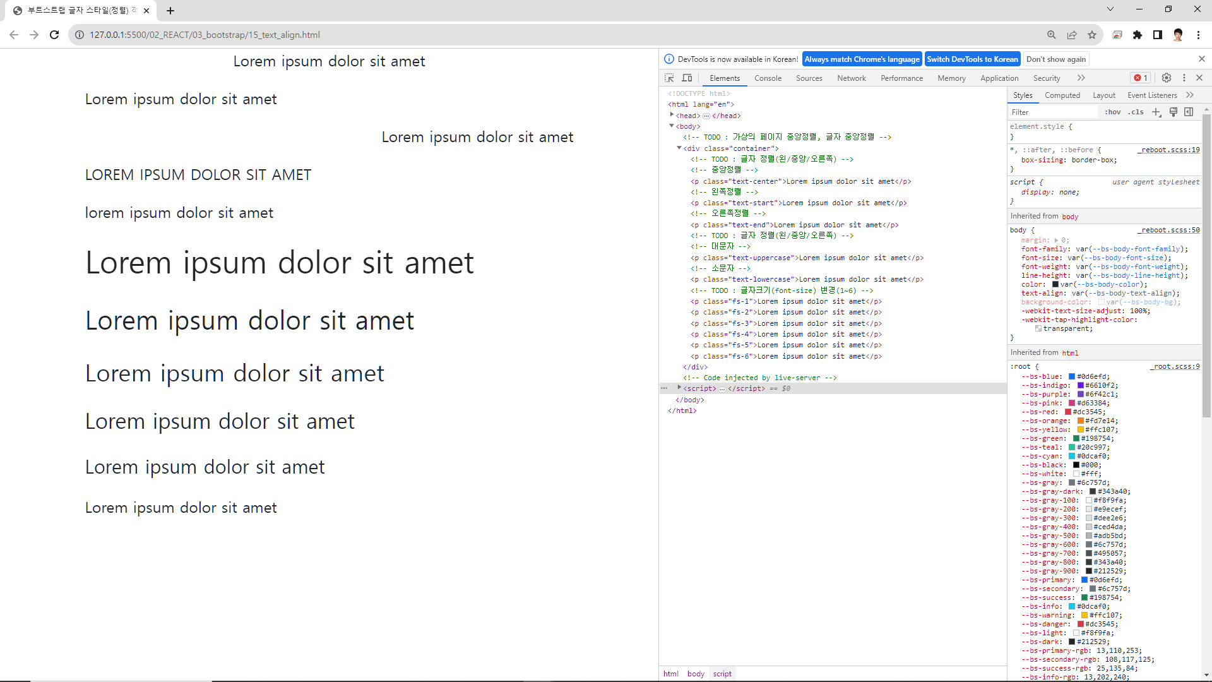The height and width of the screenshot is (682, 1212).
Task: Click Switch DevTools to Korean button
Action: [972, 59]
